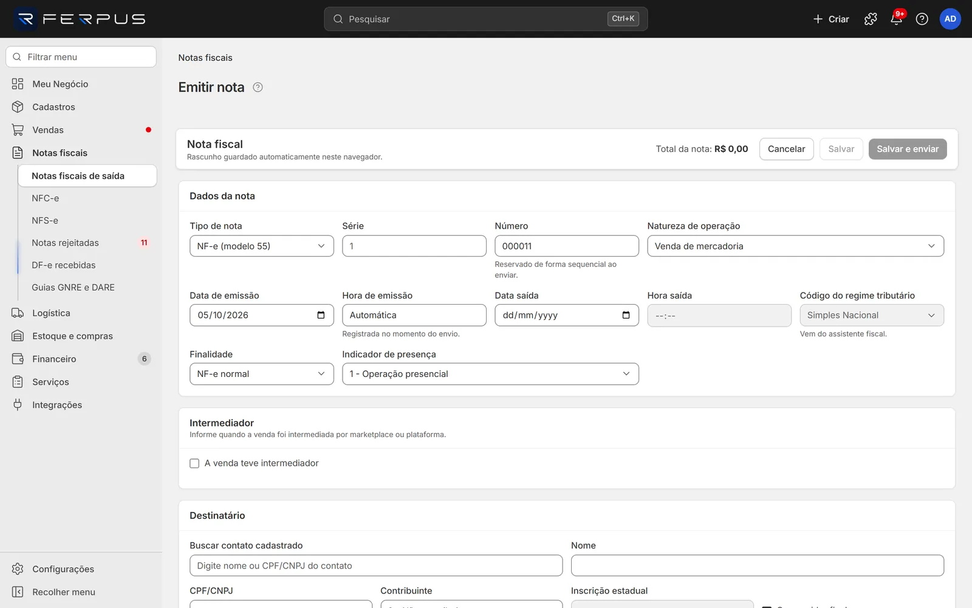Open calendar picker in Data saída field

click(x=626, y=315)
